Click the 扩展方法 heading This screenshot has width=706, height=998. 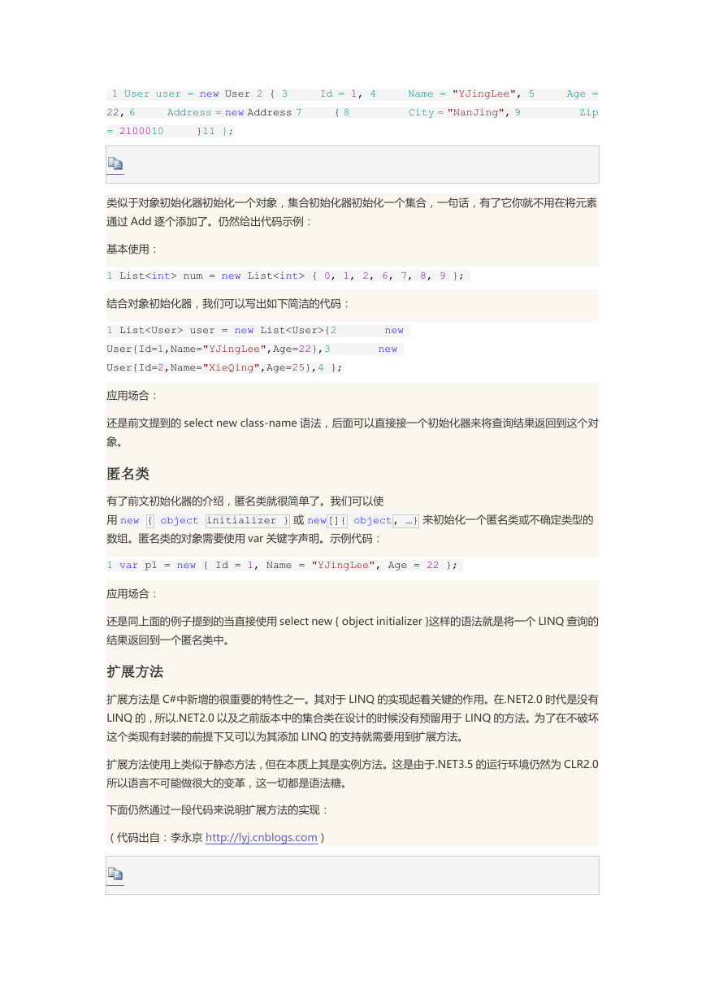135,671
